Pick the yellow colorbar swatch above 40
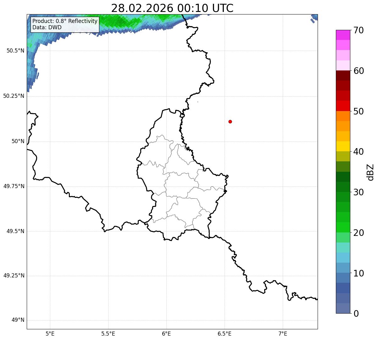 (x=343, y=146)
